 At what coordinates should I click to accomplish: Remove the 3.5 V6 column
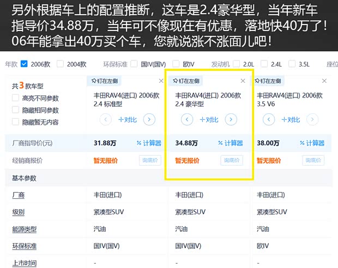(x=324, y=81)
